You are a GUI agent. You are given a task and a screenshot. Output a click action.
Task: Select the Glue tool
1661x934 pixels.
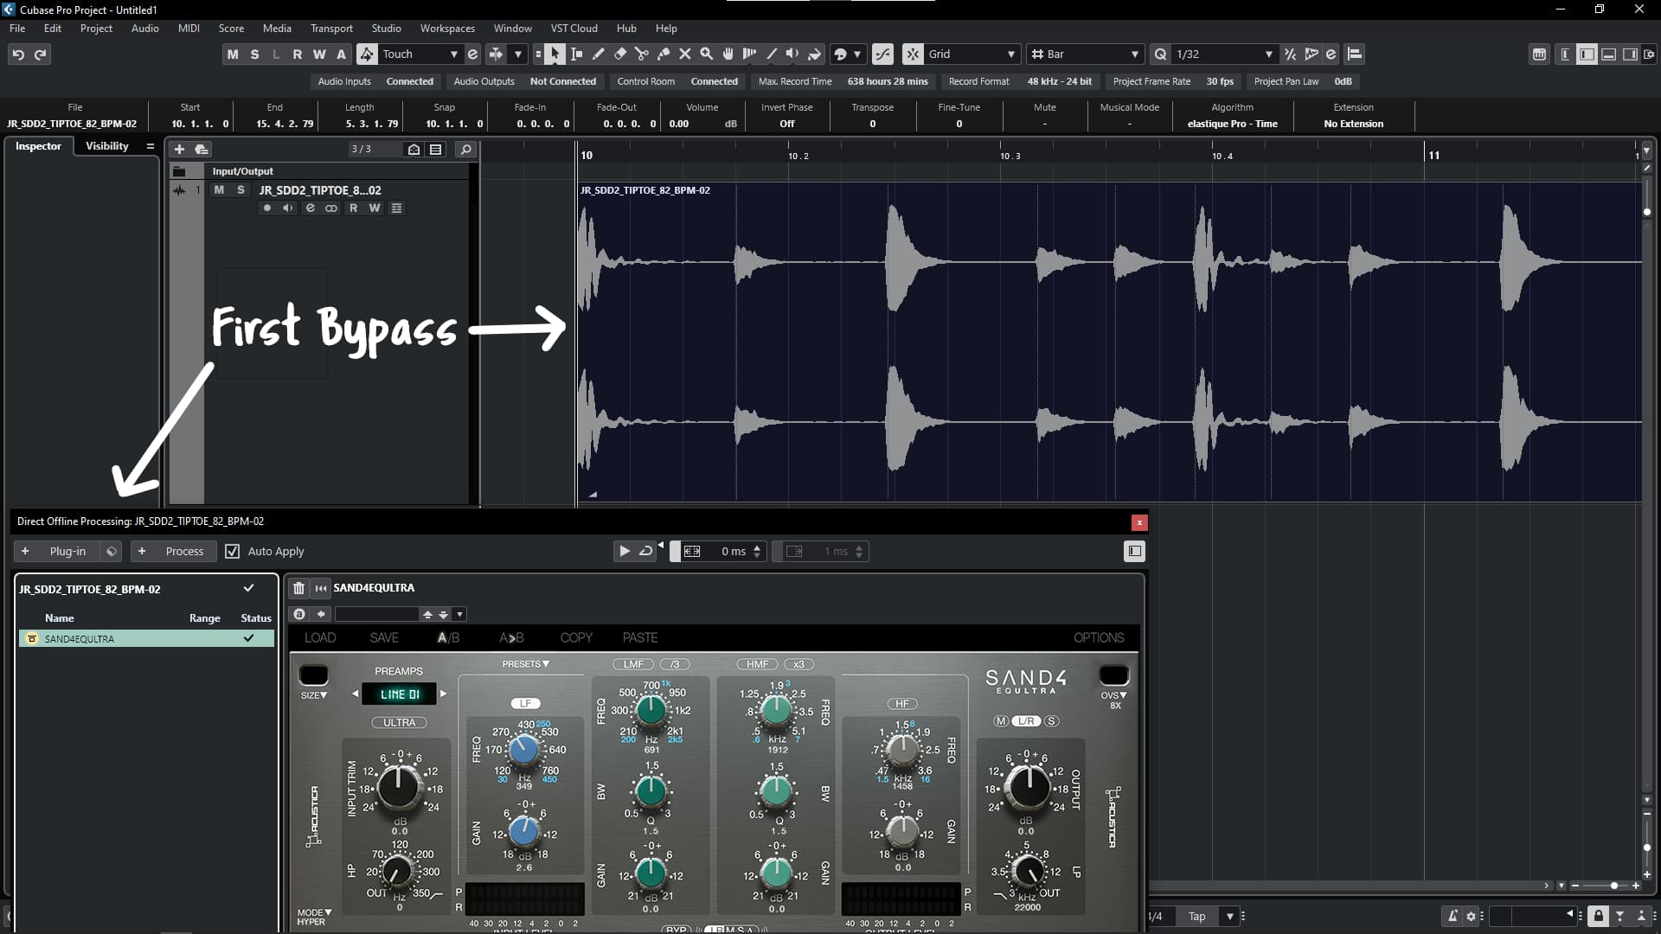(x=664, y=54)
